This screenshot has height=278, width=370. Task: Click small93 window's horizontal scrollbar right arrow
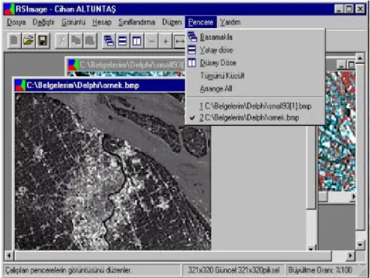point(353,196)
